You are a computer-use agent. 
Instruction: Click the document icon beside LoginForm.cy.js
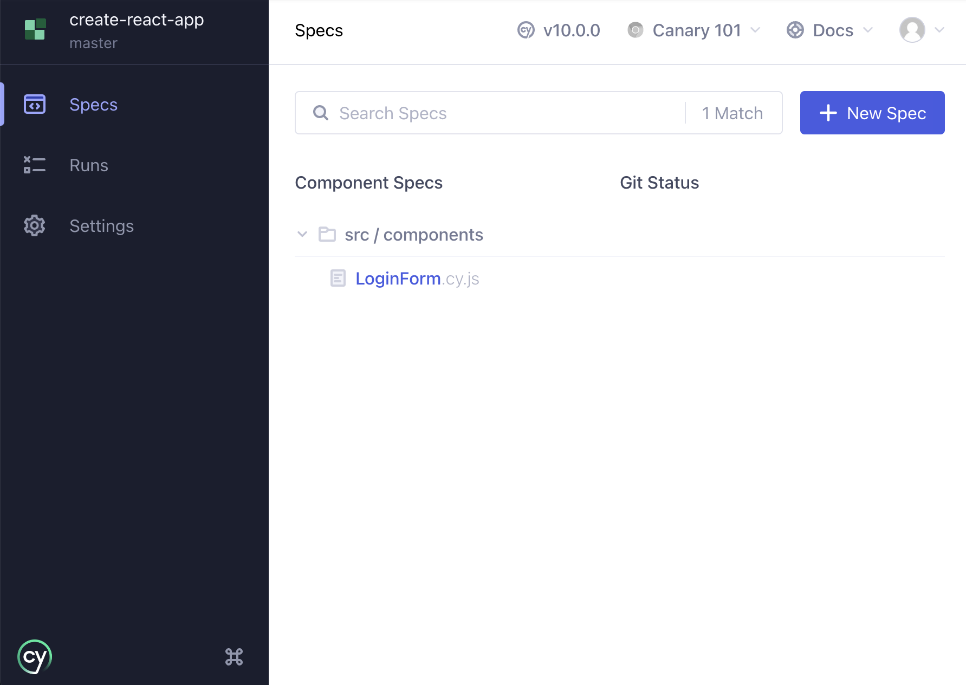click(x=338, y=278)
